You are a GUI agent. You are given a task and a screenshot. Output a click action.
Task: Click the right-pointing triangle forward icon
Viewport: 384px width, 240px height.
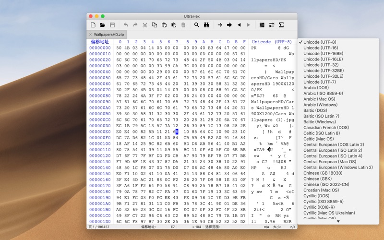coord(249,25)
